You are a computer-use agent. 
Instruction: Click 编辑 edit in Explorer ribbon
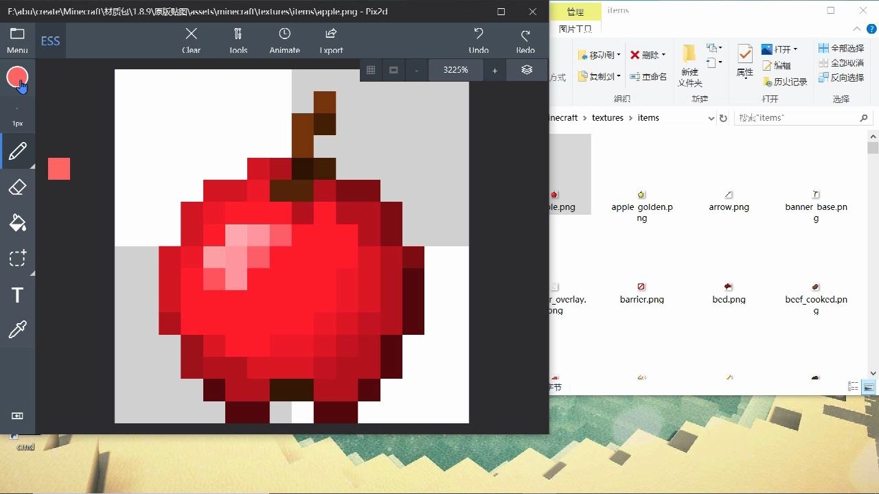(x=776, y=65)
